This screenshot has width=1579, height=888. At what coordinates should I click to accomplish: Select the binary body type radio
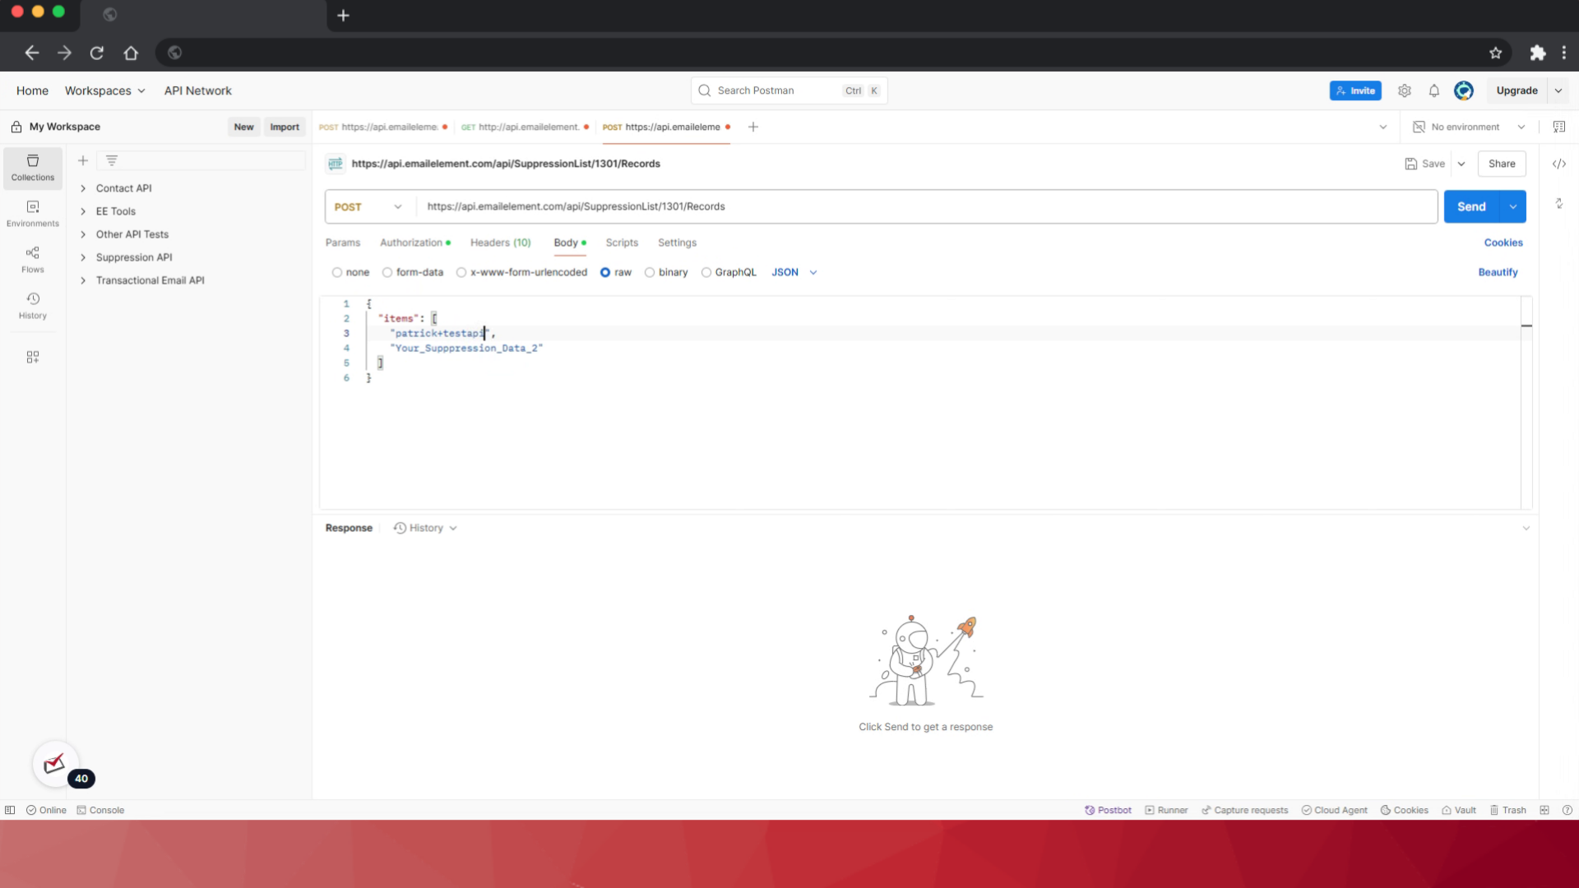tap(650, 272)
